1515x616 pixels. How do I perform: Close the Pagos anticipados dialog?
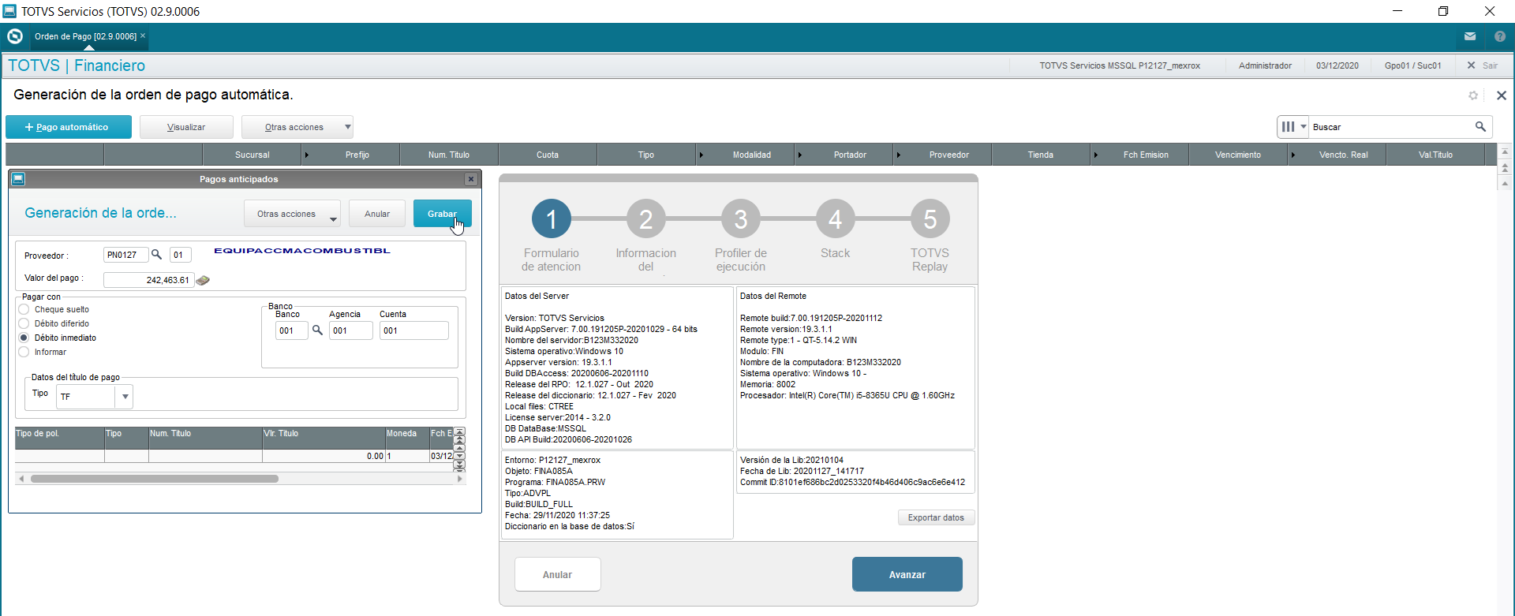[x=471, y=179]
